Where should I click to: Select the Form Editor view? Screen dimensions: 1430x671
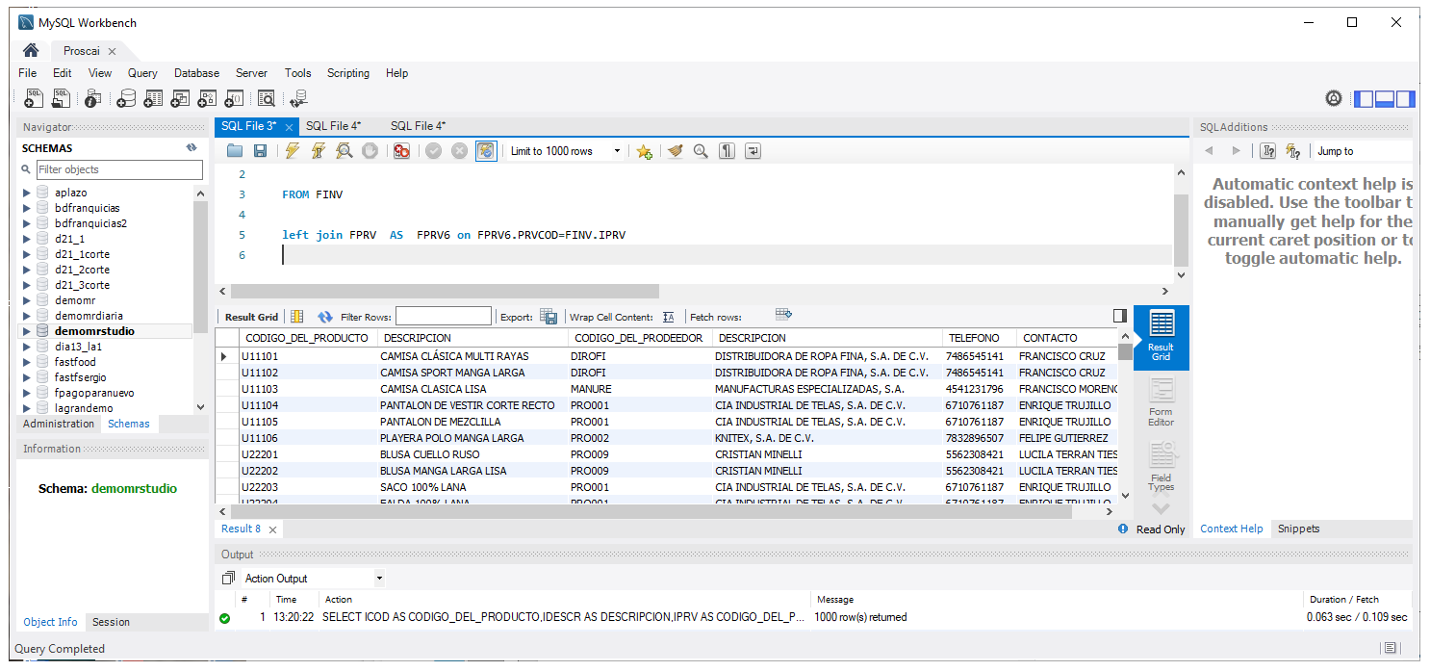coord(1162,401)
